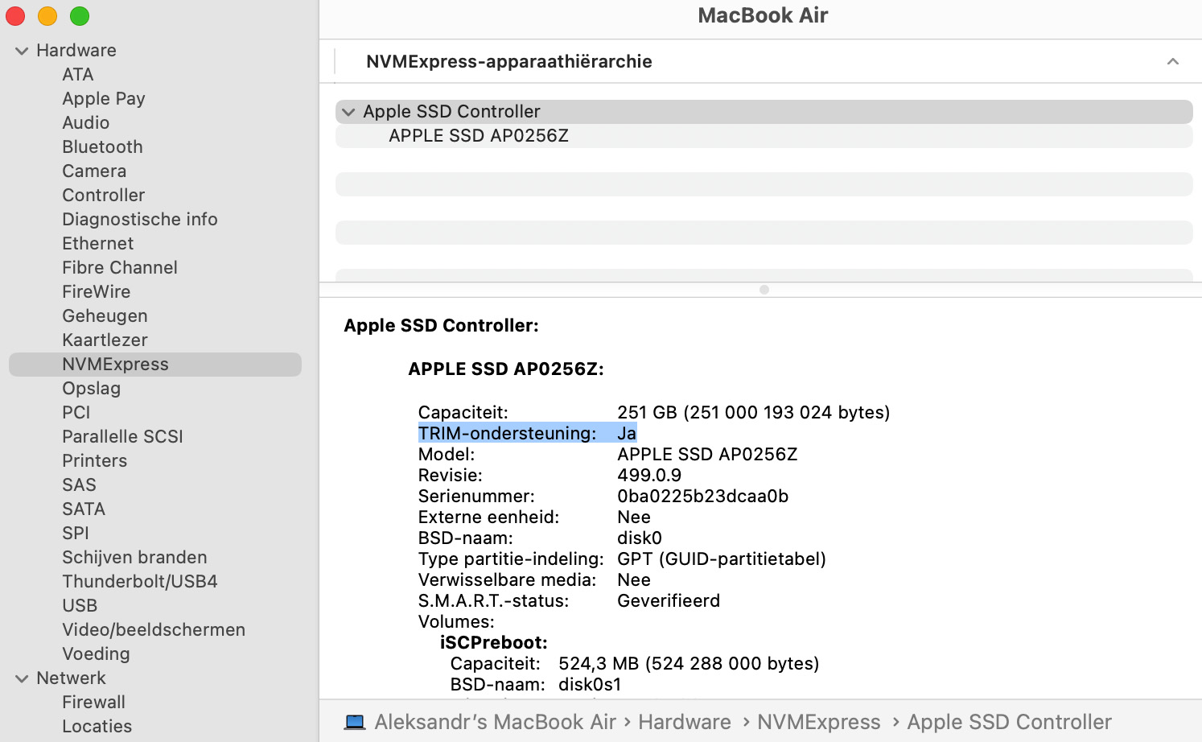Click the serial number 0ba0225b23dcaa0b

[x=702, y=496]
